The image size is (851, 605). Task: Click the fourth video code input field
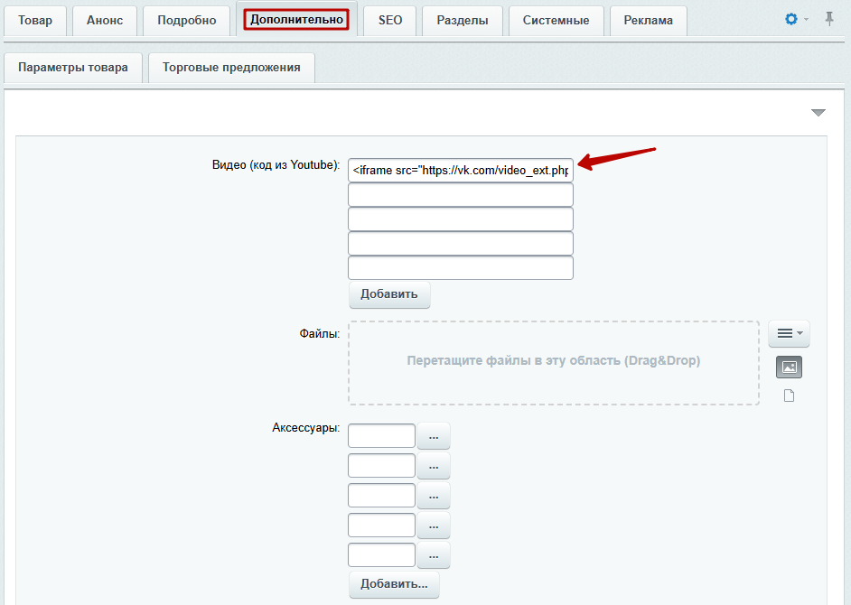(460, 244)
